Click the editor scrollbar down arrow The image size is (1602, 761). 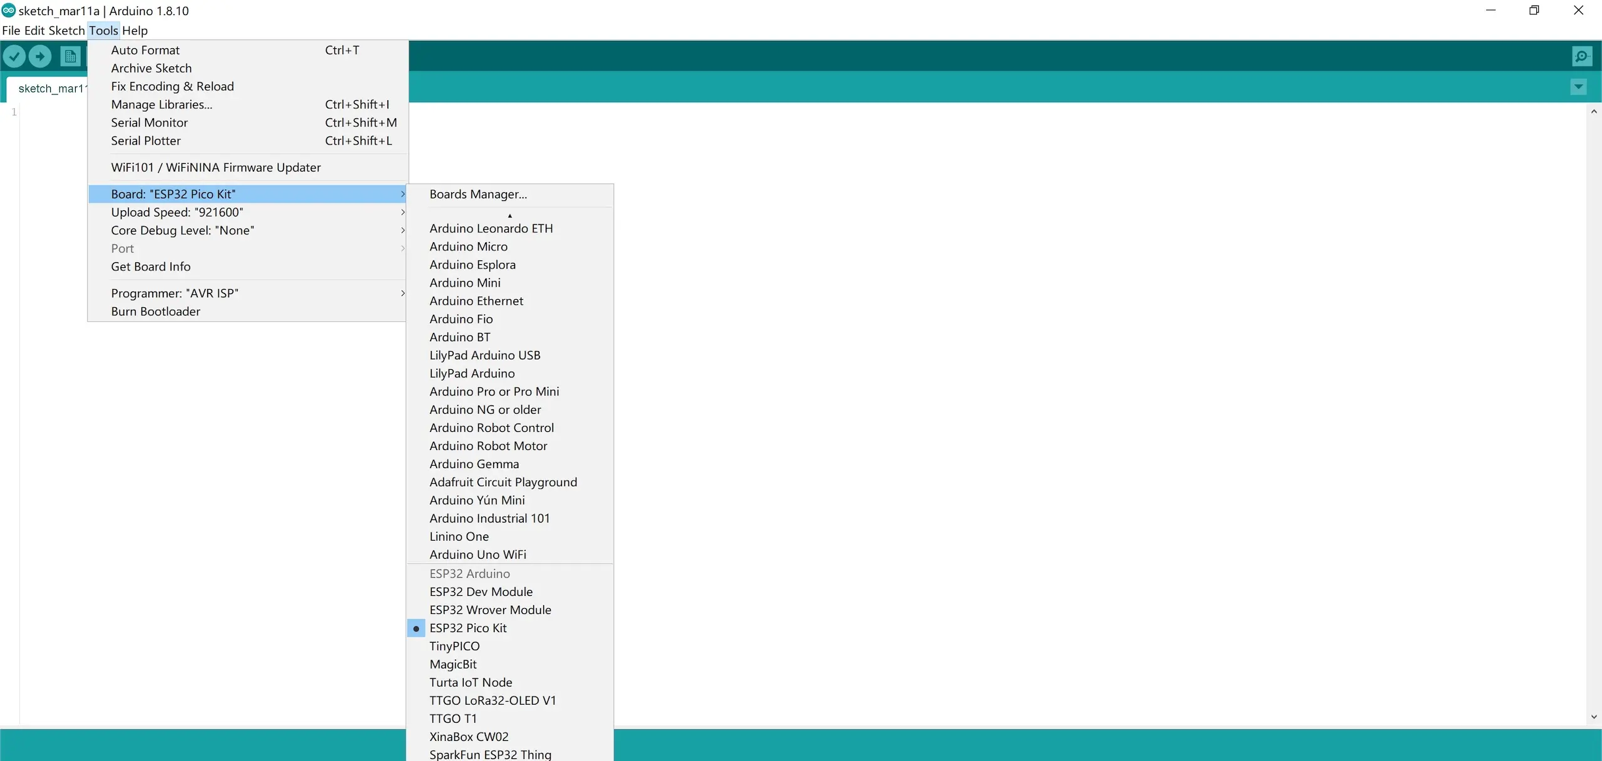[1594, 717]
